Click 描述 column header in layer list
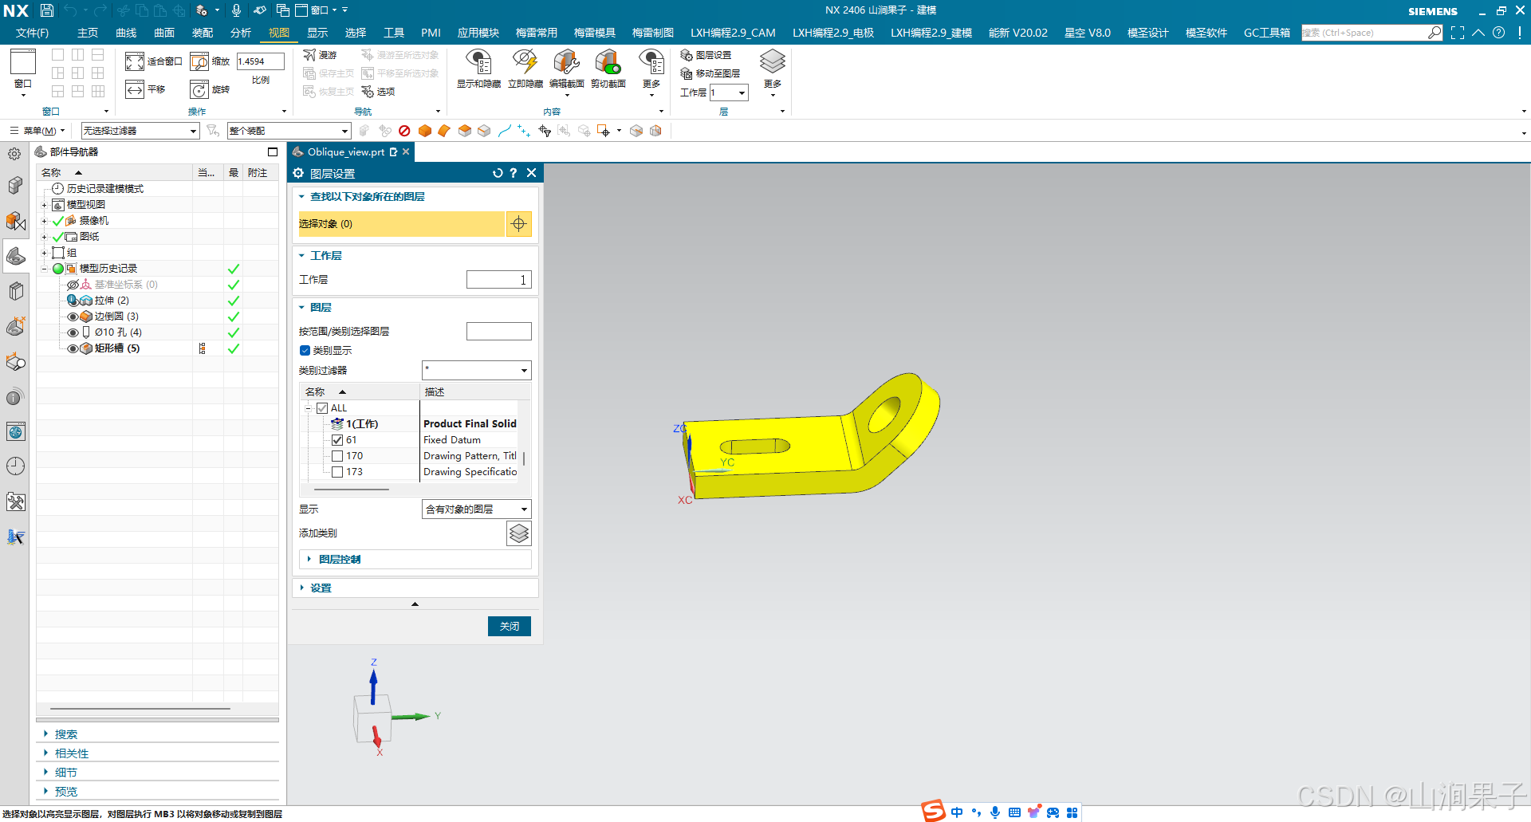This screenshot has width=1531, height=822. point(435,392)
